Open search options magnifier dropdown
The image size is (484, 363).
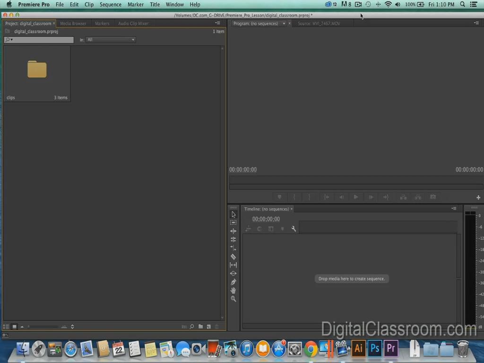(9, 40)
